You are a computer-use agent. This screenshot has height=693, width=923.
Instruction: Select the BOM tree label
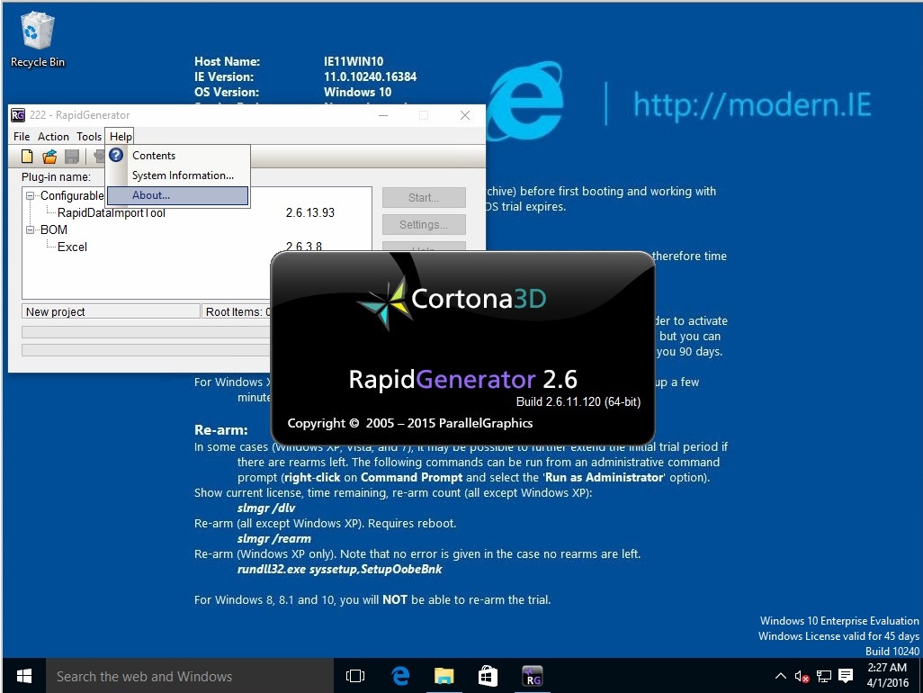(54, 229)
